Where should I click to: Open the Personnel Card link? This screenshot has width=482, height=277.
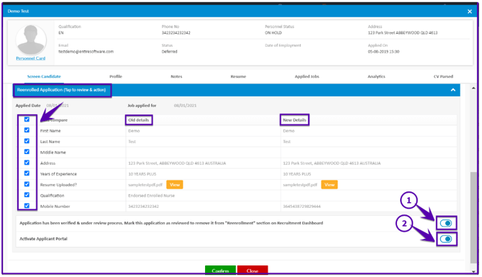(31, 58)
